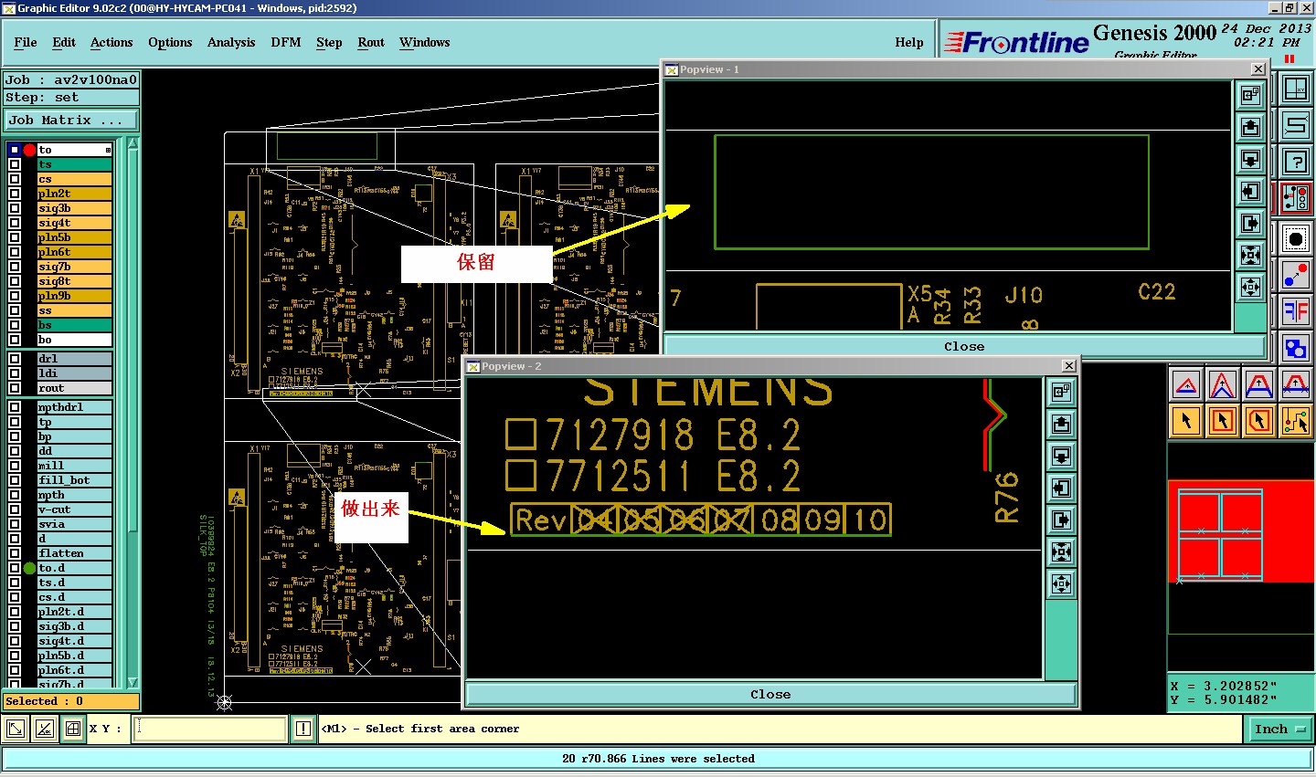Open the Help menu
The image size is (1316, 777).
pyautogui.click(x=909, y=42)
